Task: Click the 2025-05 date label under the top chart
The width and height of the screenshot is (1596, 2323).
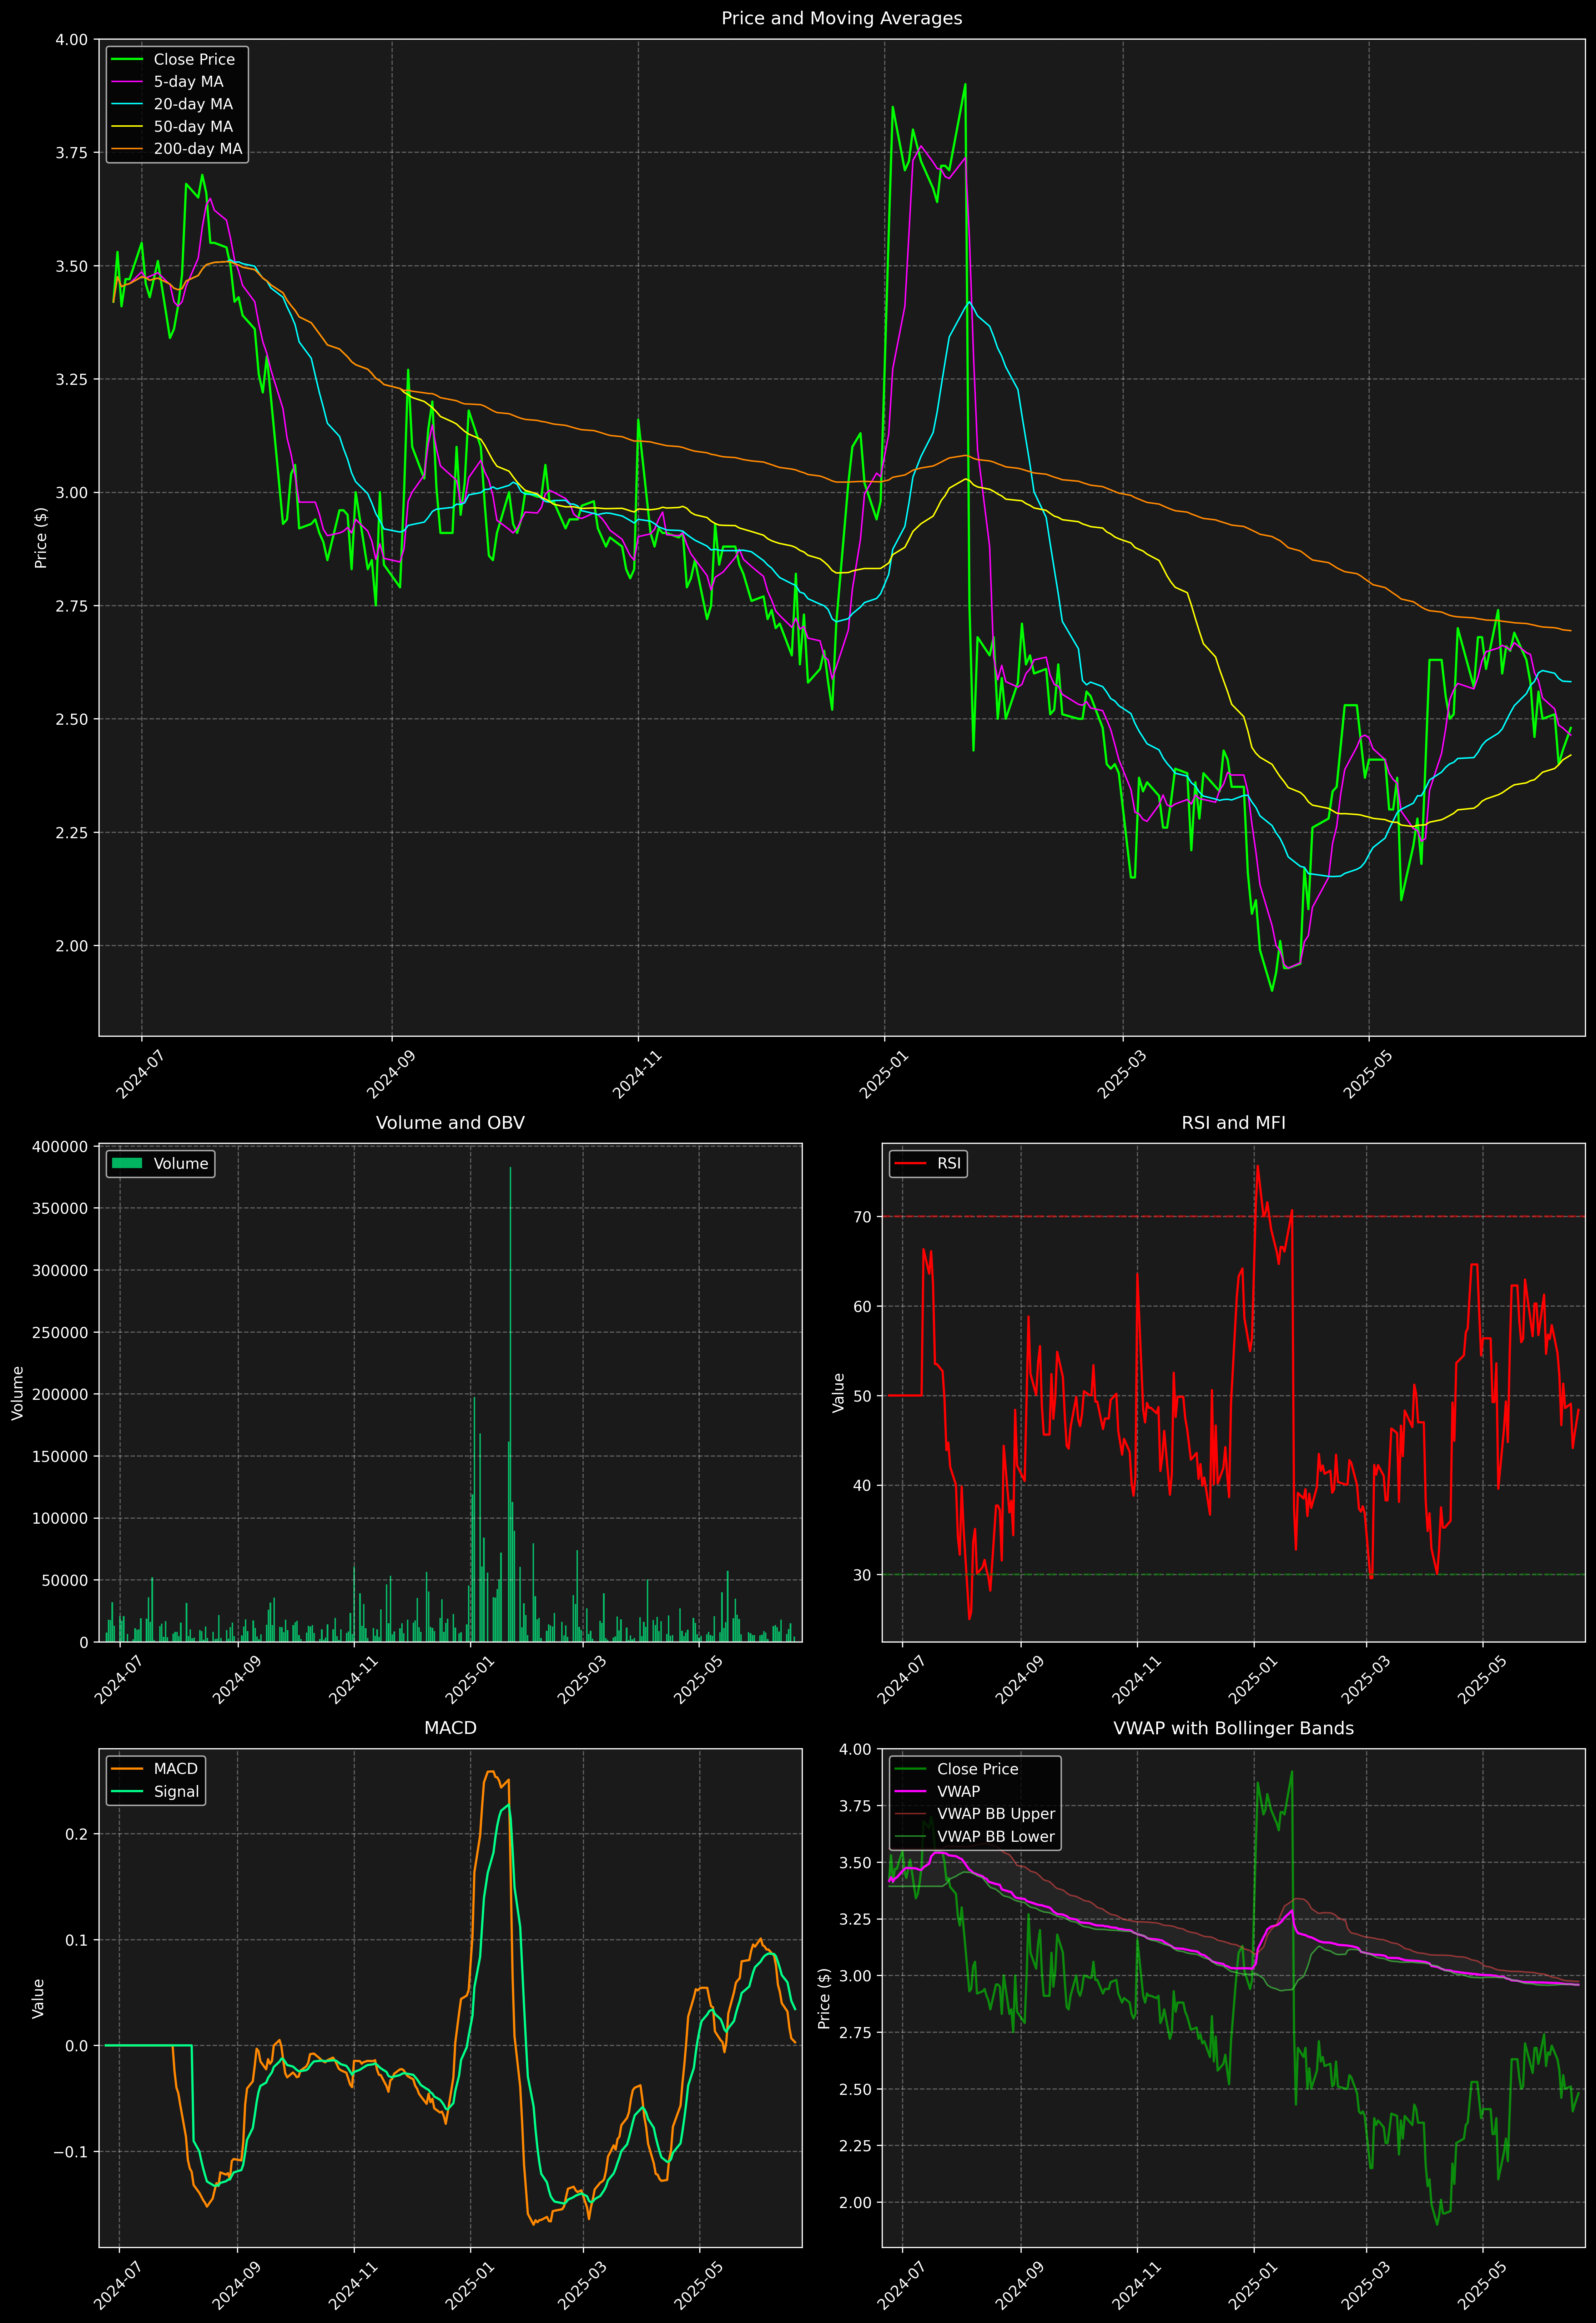Action: tap(1366, 1074)
